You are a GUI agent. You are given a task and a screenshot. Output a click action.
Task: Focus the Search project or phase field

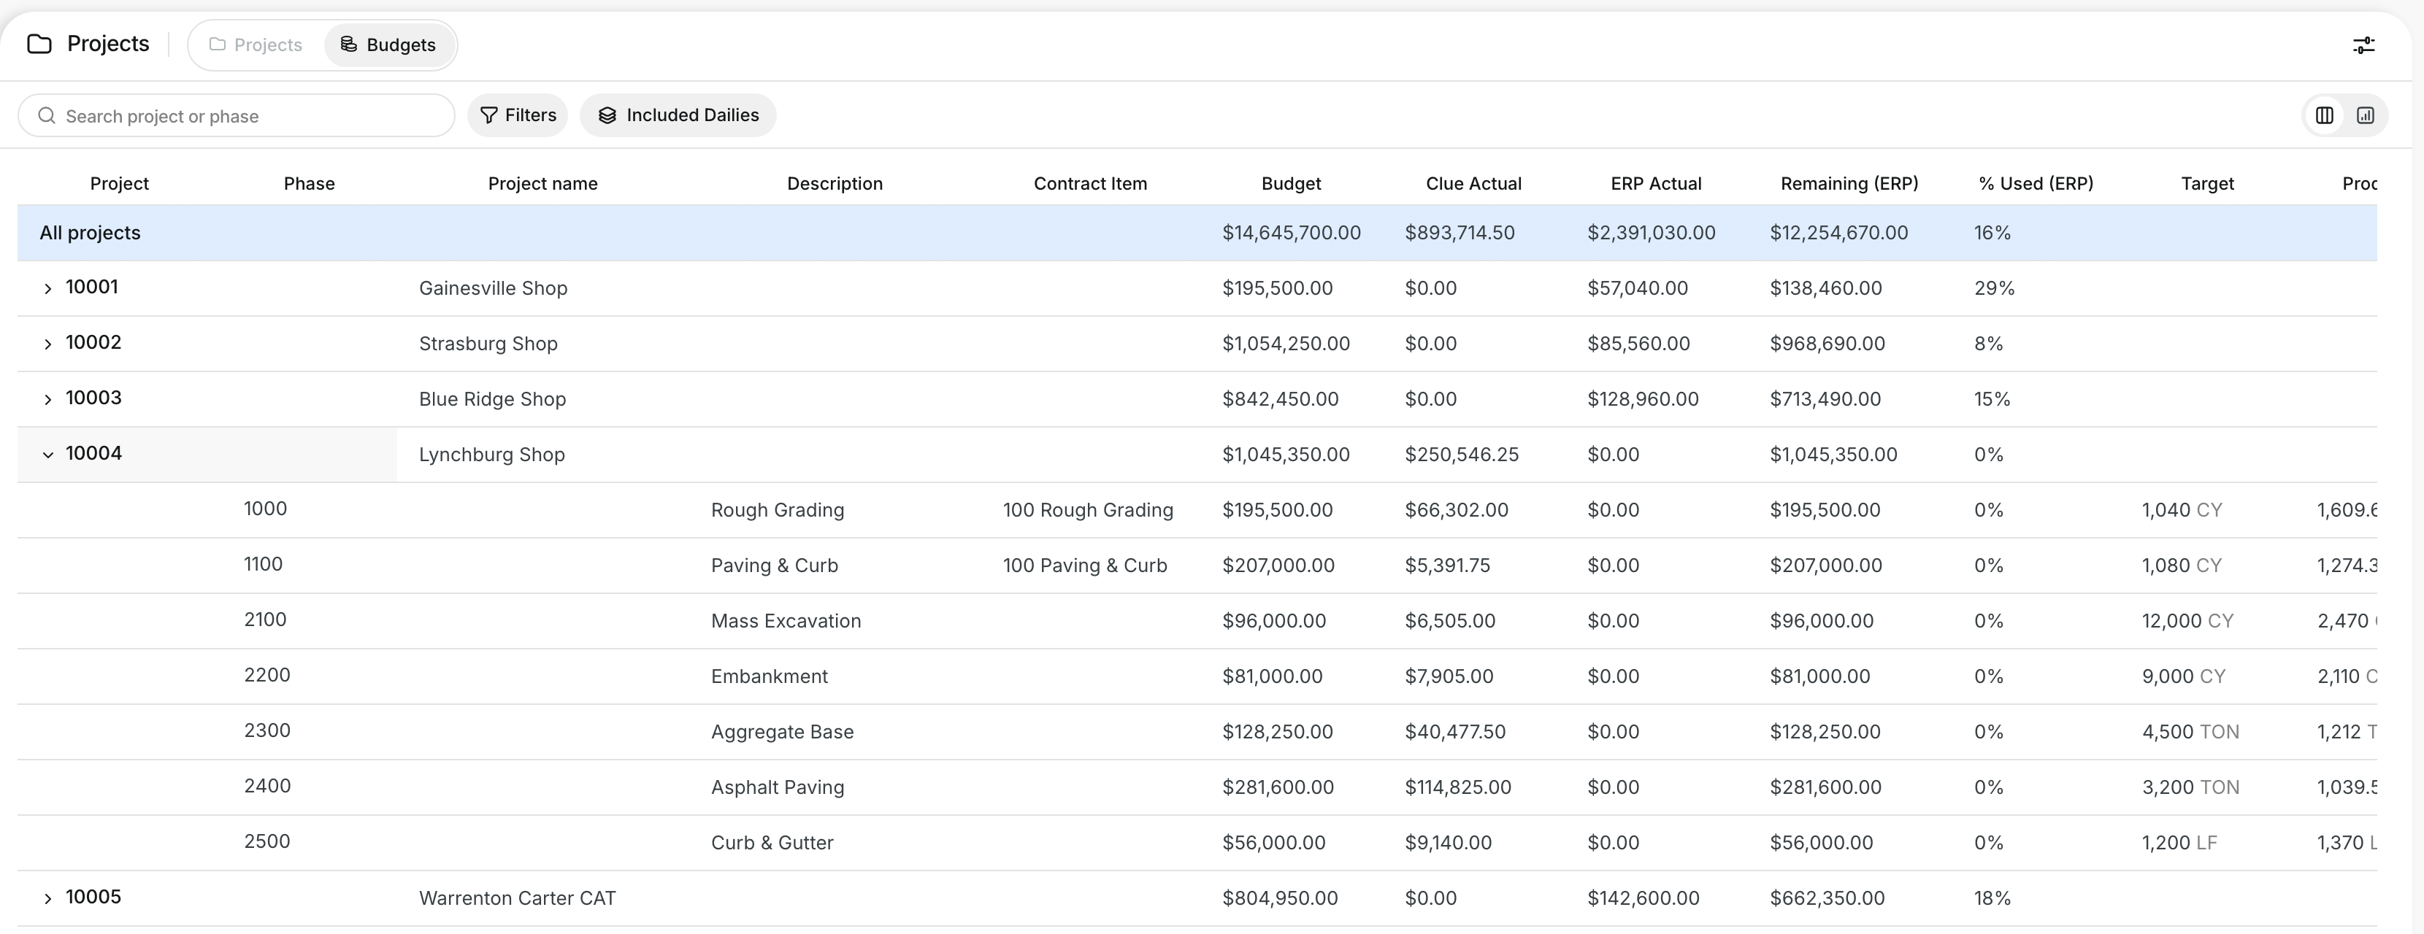[236, 116]
